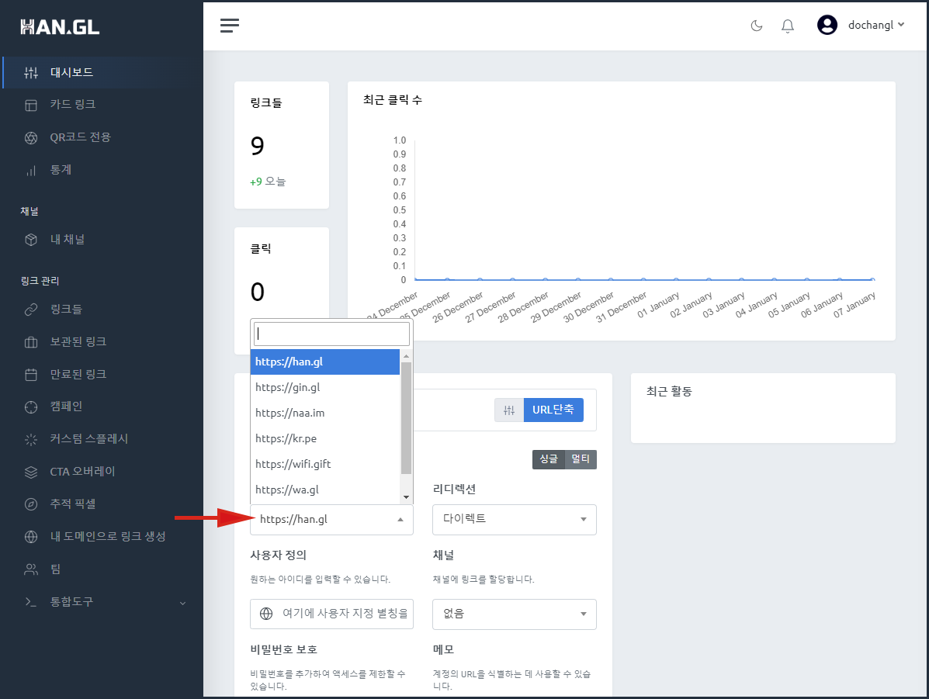Open the 없음 channel dropdown

tap(515, 614)
